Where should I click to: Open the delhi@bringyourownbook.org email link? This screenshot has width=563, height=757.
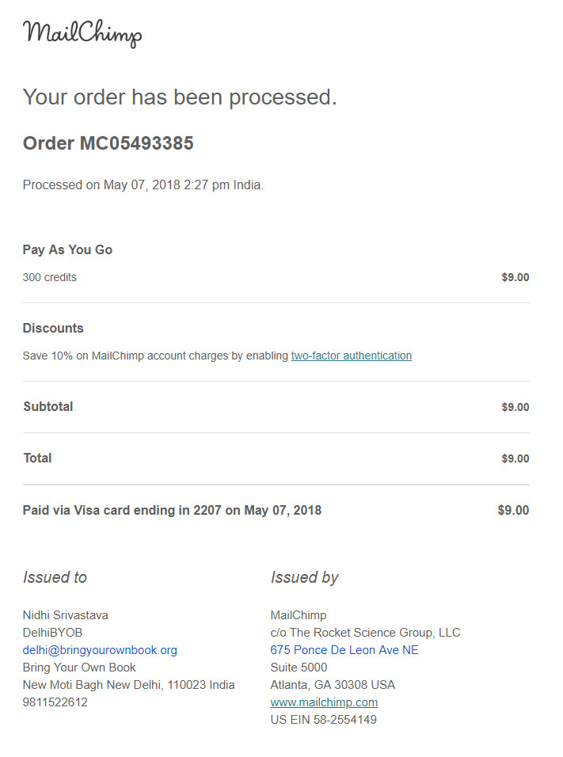pyautogui.click(x=100, y=650)
